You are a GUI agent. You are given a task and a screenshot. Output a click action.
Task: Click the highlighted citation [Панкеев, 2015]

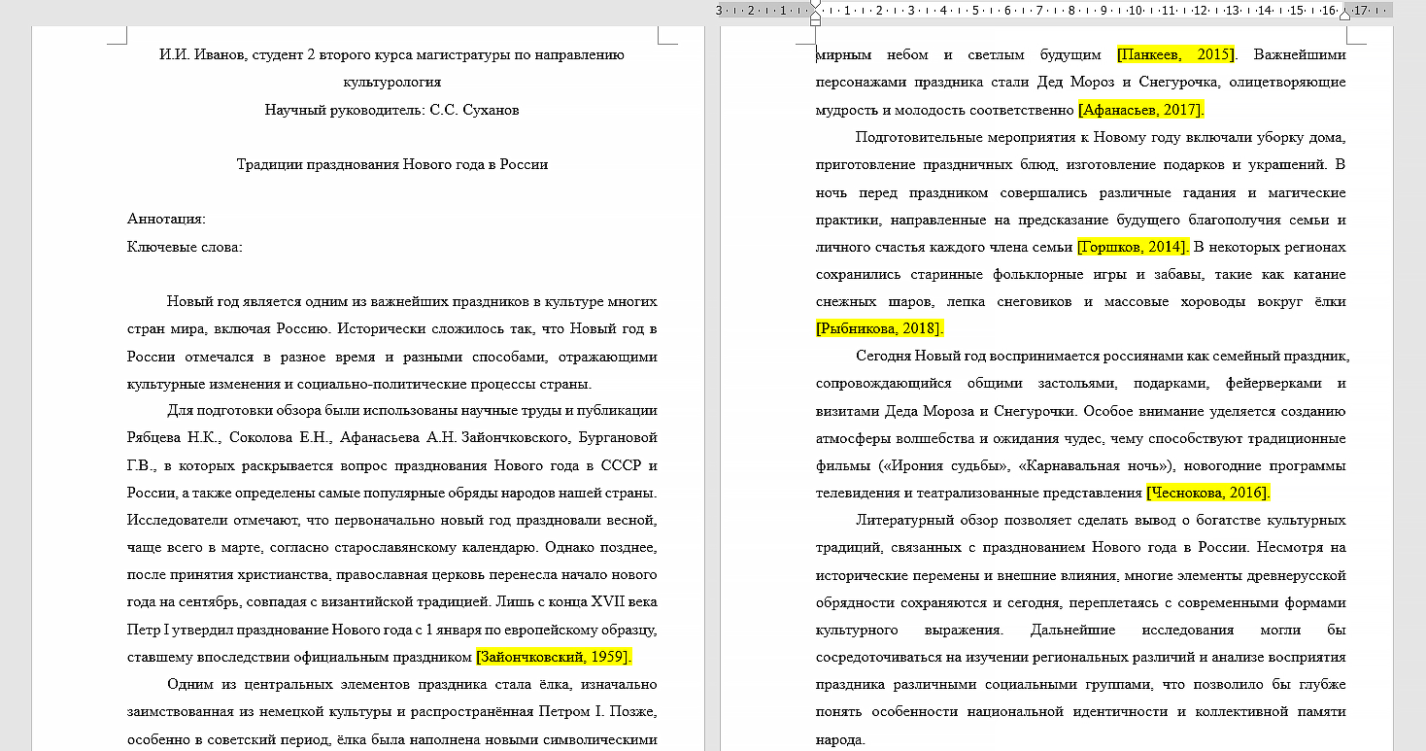pos(1176,55)
